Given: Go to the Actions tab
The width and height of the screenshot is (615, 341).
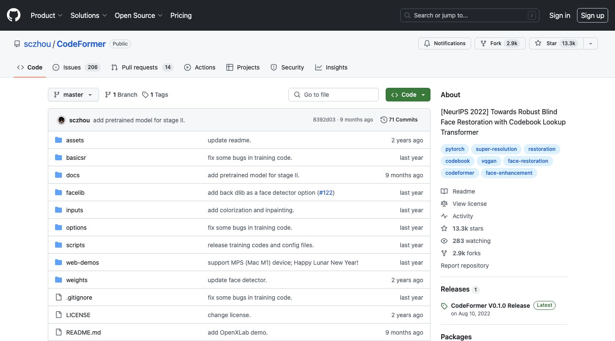Looking at the screenshot, I should click(200, 67).
